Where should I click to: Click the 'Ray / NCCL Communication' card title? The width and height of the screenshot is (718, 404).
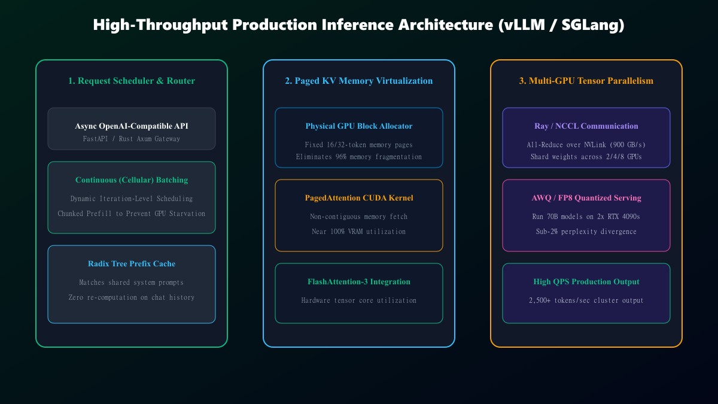point(586,126)
